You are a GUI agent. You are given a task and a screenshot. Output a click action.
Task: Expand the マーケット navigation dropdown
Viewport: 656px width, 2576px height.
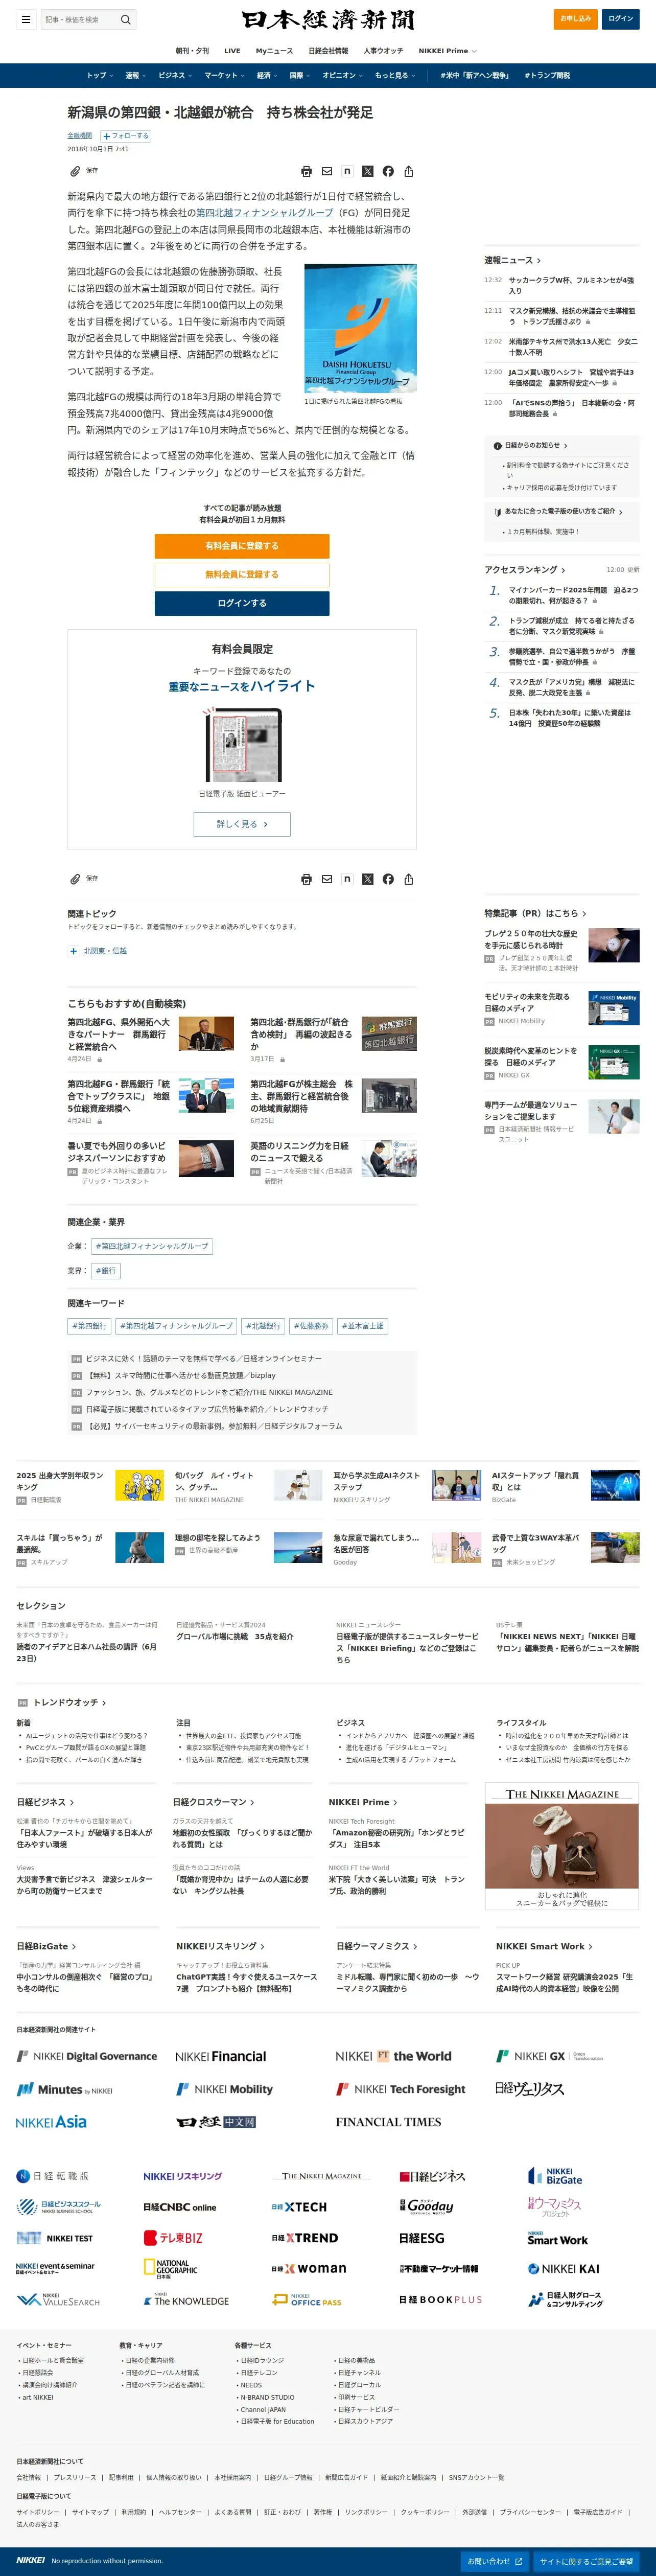pyautogui.click(x=224, y=75)
